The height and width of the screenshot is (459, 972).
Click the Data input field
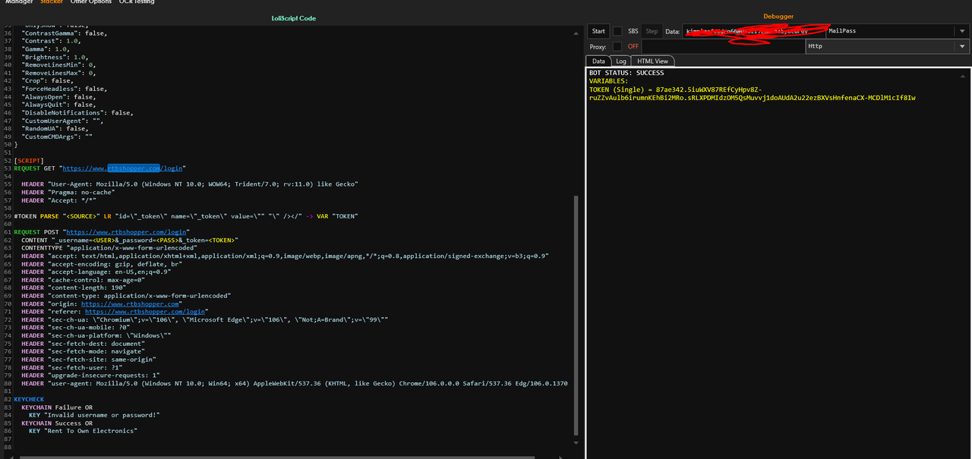coord(753,31)
